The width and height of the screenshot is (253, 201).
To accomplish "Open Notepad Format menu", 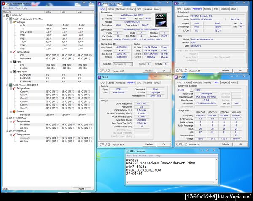I will point(143,156).
